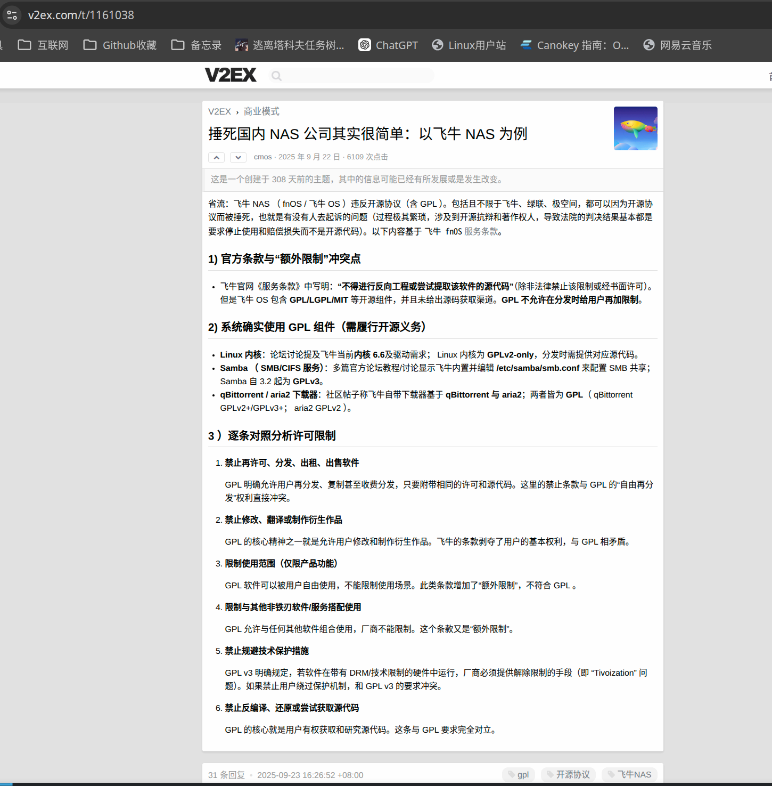Click the reply timestamp 2025-09-23 16:26:52 +08:00

(310, 775)
